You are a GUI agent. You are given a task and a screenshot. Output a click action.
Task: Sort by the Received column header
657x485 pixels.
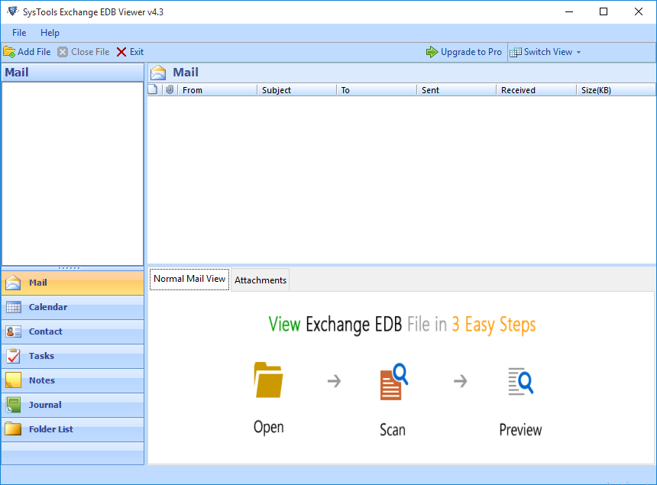(536, 90)
